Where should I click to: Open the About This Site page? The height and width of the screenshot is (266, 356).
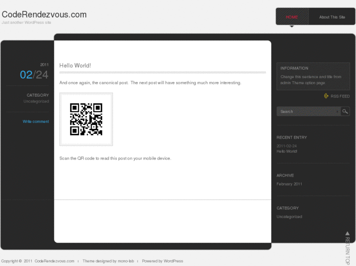pos(332,17)
